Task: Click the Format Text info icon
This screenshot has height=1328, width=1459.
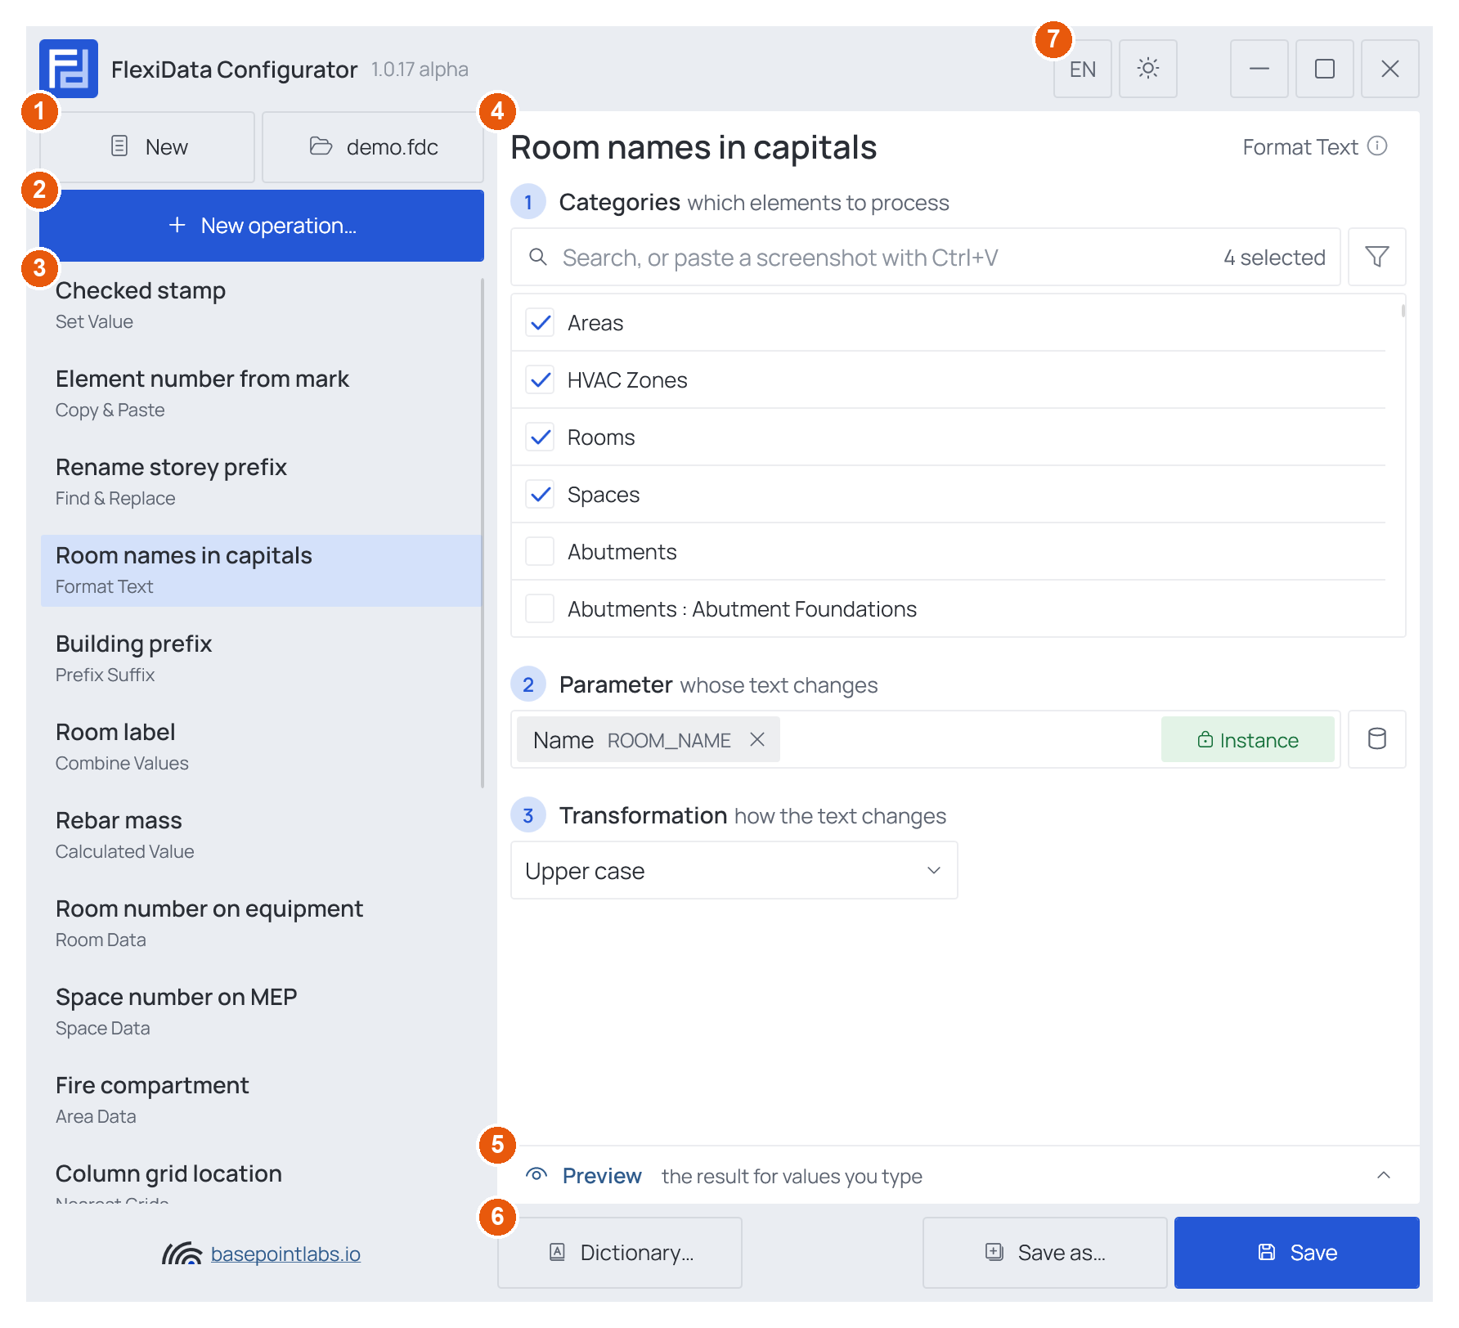Action: [x=1378, y=146]
